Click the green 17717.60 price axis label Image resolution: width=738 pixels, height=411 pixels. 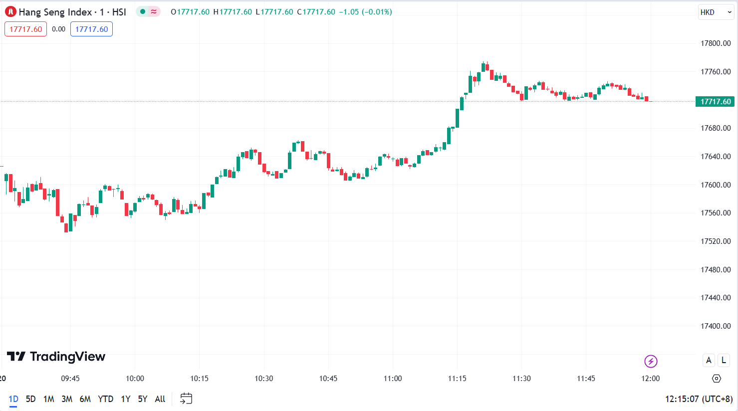pyautogui.click(x=715, y=102)
